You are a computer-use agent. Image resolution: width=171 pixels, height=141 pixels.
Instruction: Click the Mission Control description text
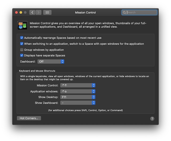pos(88,25)
